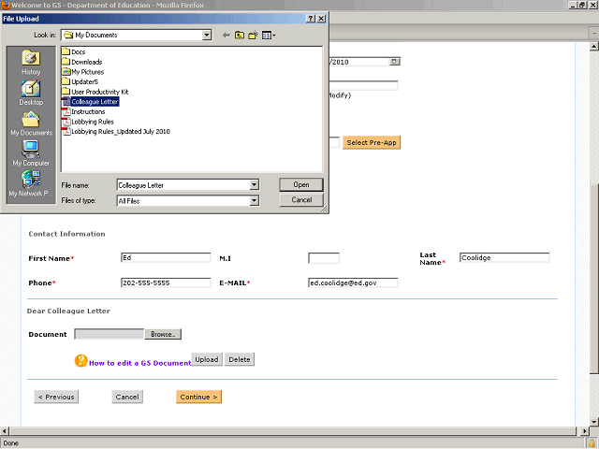Click the Last Name field

pos(504,258)
